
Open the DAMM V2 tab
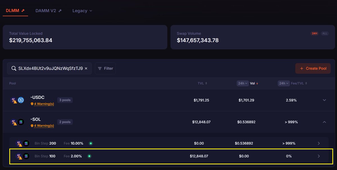[x=49, y=11]
